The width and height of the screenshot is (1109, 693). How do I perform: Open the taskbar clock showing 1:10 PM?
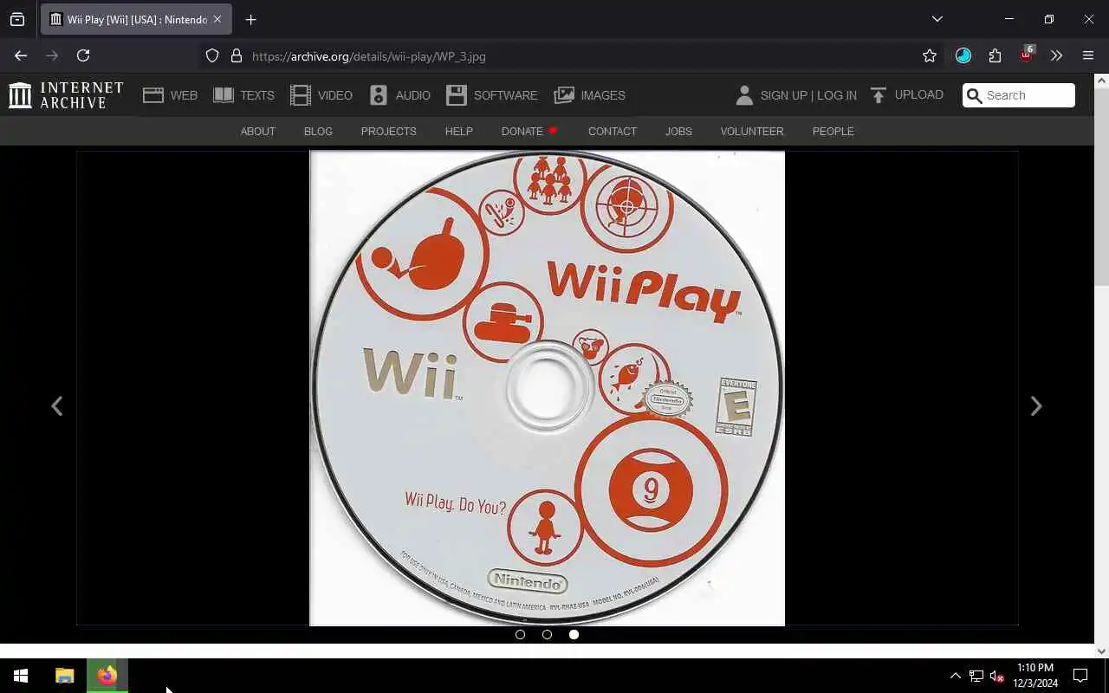click(x=1035, y=676)
